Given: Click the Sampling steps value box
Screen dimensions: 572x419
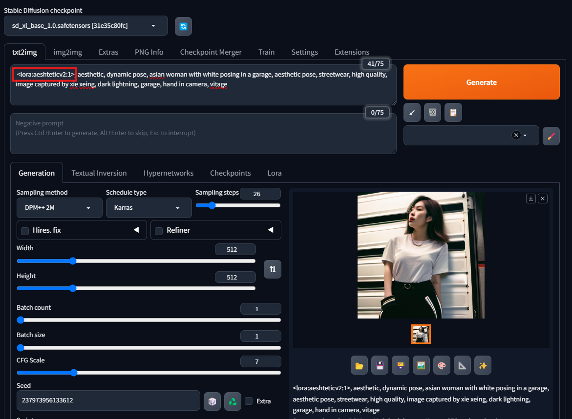Looking at the screenshot, I should click(x=260, y=194).
